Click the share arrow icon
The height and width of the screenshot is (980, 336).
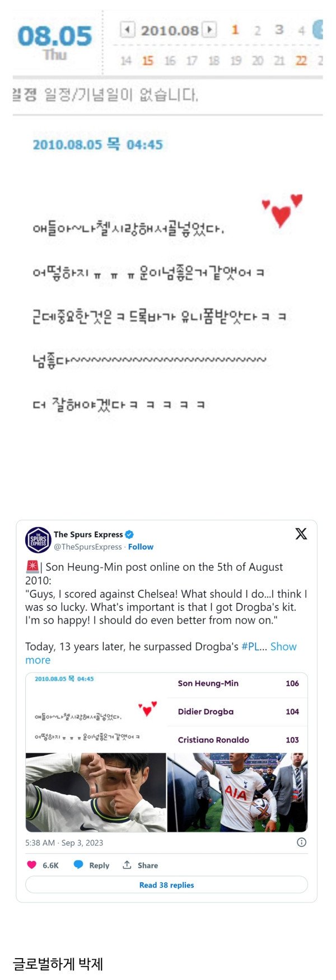(127, 865)
